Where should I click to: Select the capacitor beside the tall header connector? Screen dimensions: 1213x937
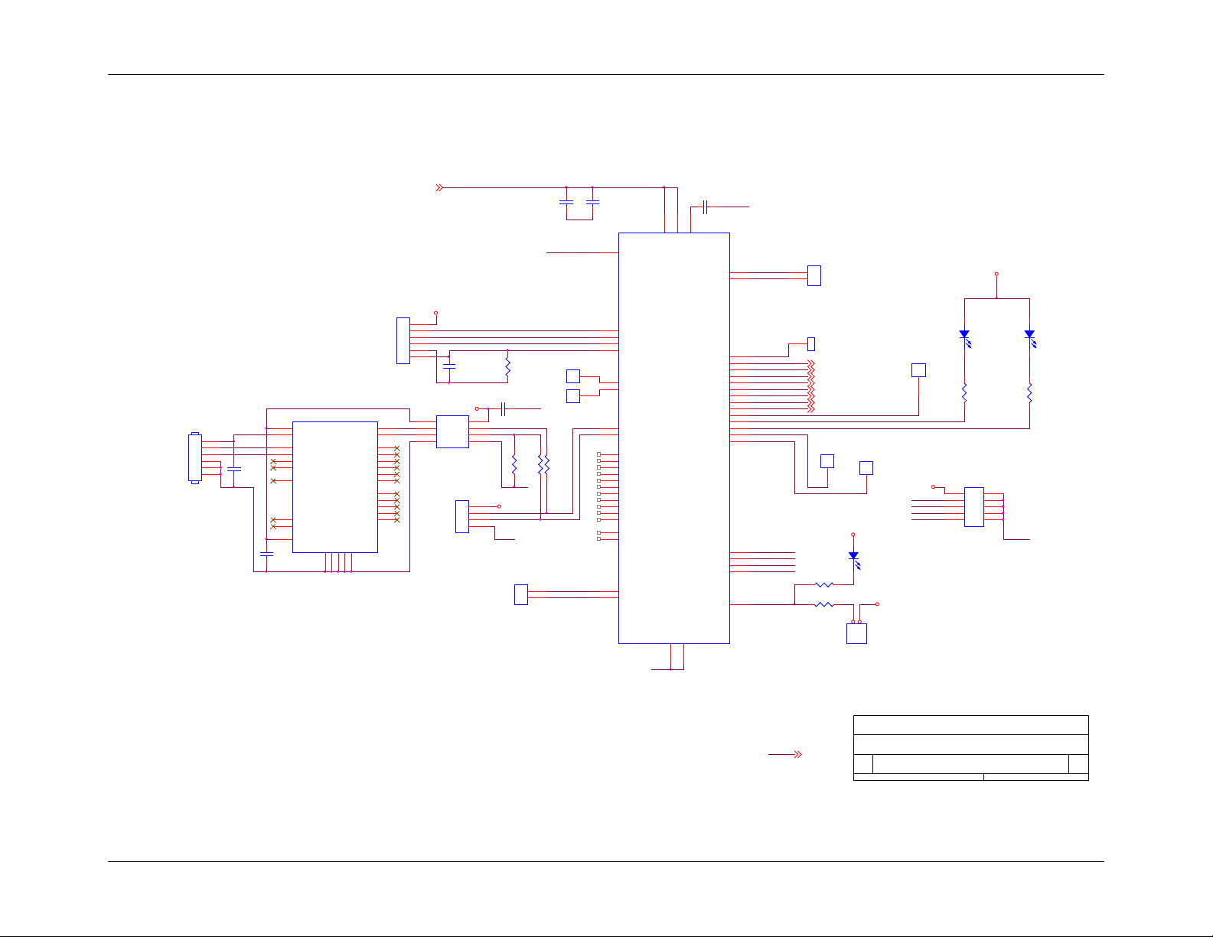coord(449,366)
